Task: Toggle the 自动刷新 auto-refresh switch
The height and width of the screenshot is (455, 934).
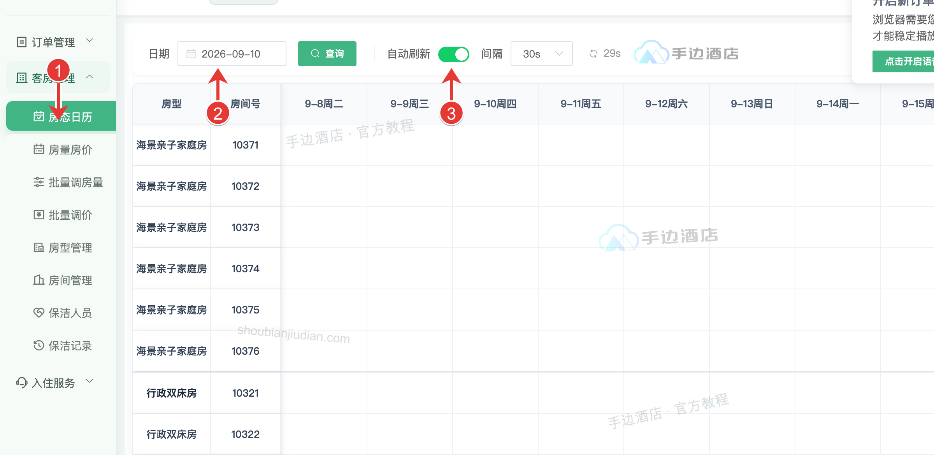Action: 453,54
